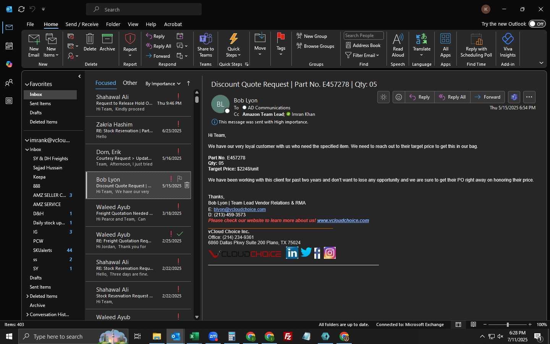550x344 pixels.
Task: Click zoom in plus button
Action: tap(530, 325)
